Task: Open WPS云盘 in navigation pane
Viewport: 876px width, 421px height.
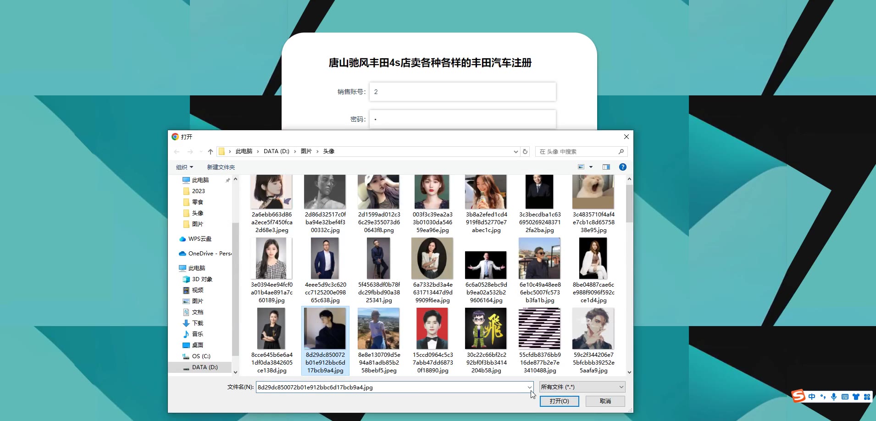Action: tap(200, 239)
